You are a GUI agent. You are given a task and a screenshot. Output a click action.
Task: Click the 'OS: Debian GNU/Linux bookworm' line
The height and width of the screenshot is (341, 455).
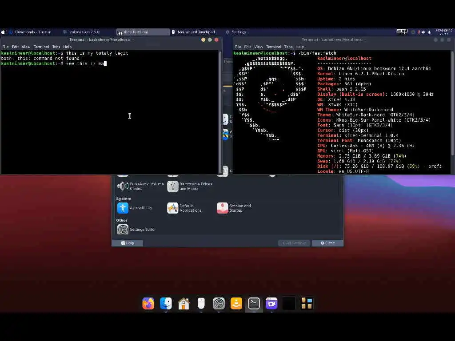click(374, 68)
